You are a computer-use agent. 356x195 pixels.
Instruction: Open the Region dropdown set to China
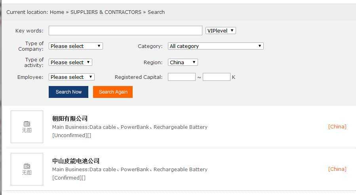[183, 62]
